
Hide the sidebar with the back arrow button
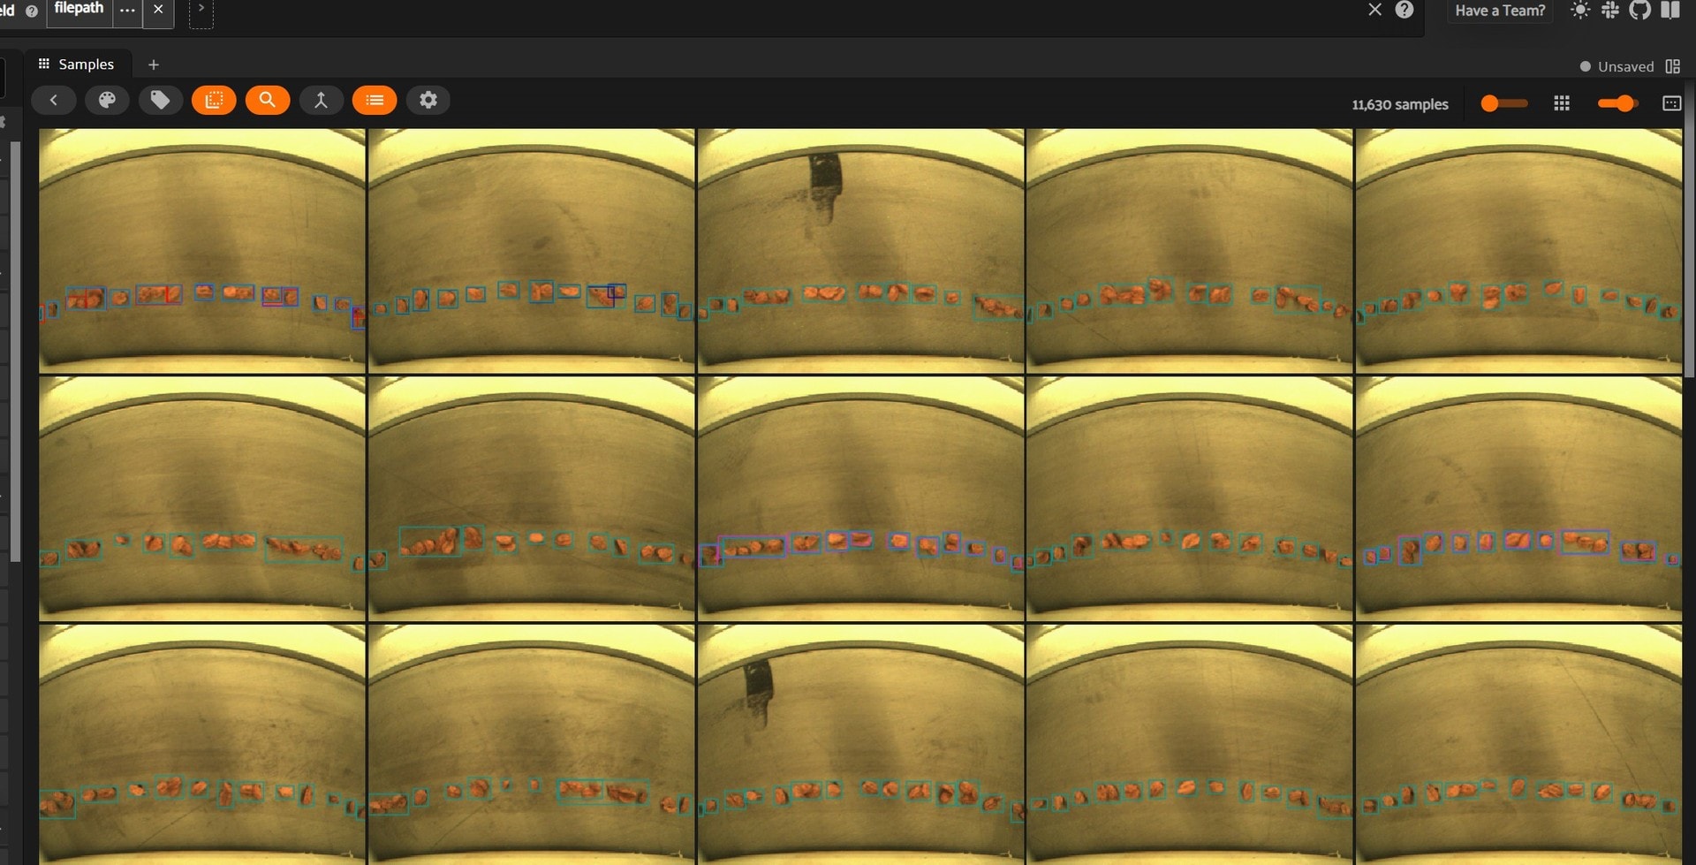(x=53, y=100)
